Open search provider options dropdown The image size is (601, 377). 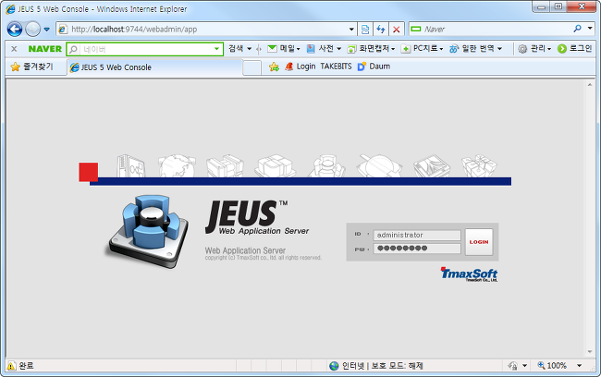click(x=590, y=29)
